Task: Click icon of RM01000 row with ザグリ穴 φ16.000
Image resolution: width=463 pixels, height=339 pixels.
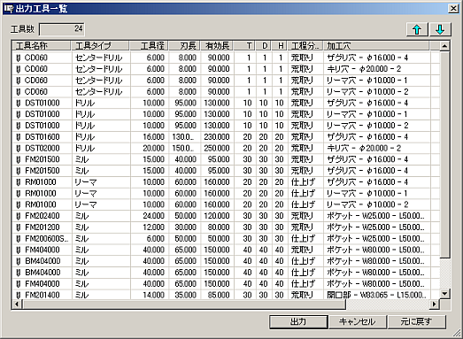Action: (x=19, y=182)
